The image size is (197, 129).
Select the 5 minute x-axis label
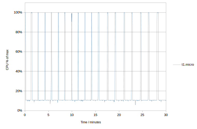[x=48, y=115]
